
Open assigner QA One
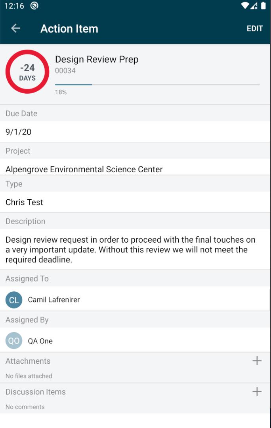(40, 341)
